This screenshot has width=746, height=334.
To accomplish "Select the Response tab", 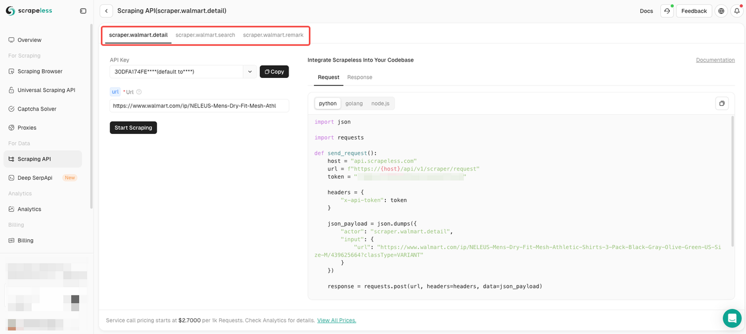I will 360,77.
